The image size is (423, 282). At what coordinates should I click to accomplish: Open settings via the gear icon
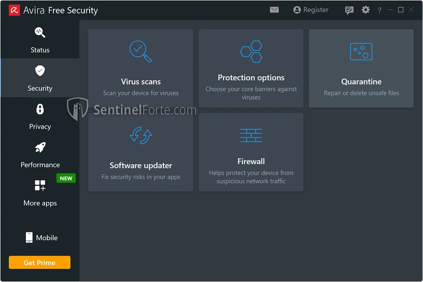(x=365, y=10)
